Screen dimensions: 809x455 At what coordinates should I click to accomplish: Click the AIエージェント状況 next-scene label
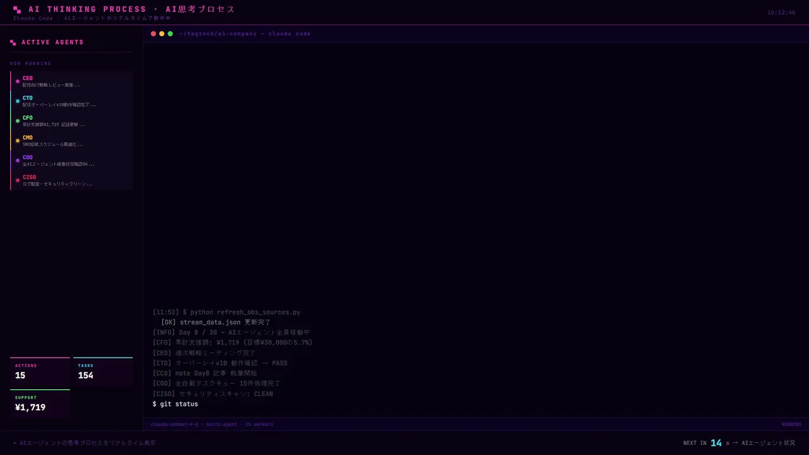coord(769,443)
